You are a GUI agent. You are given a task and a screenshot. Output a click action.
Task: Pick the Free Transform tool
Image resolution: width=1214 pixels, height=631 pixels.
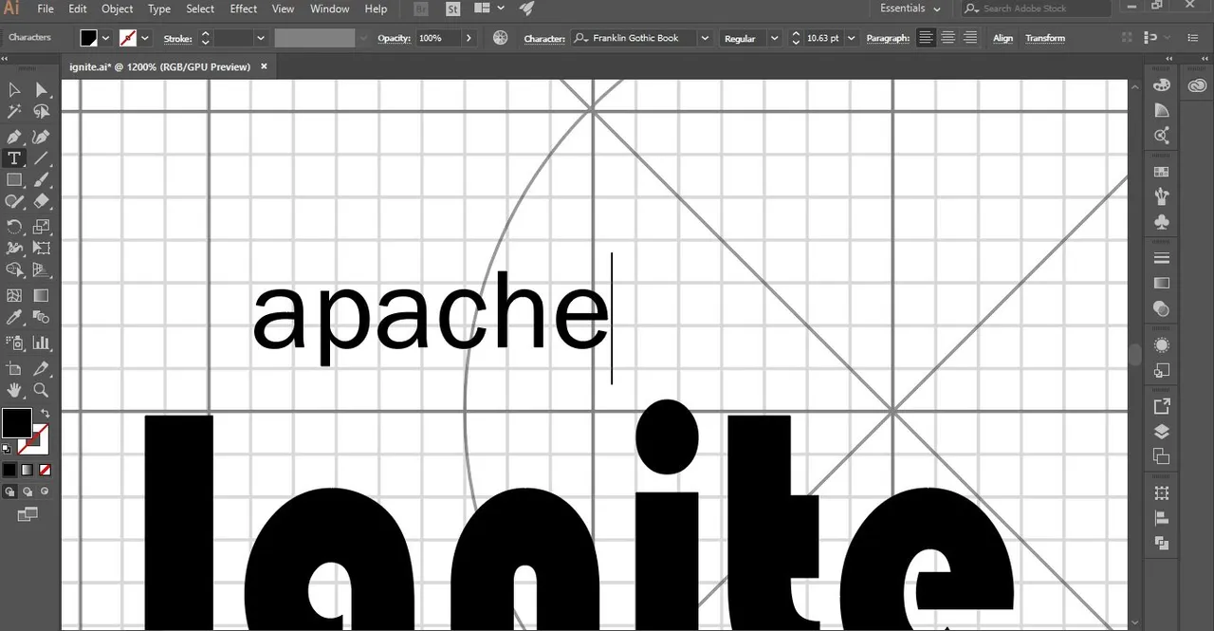point(41,249)
